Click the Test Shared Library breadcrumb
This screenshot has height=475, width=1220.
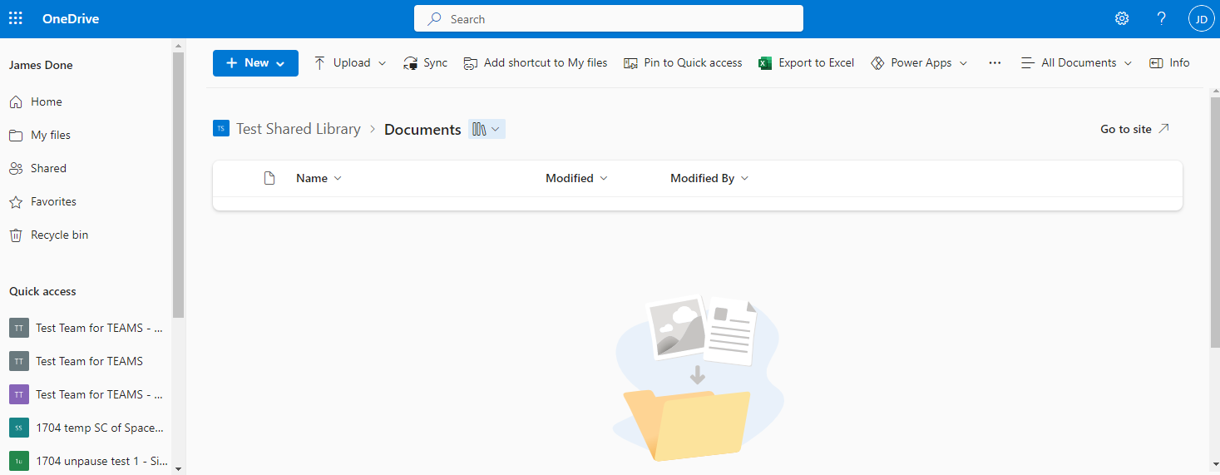tap(299, 129)
